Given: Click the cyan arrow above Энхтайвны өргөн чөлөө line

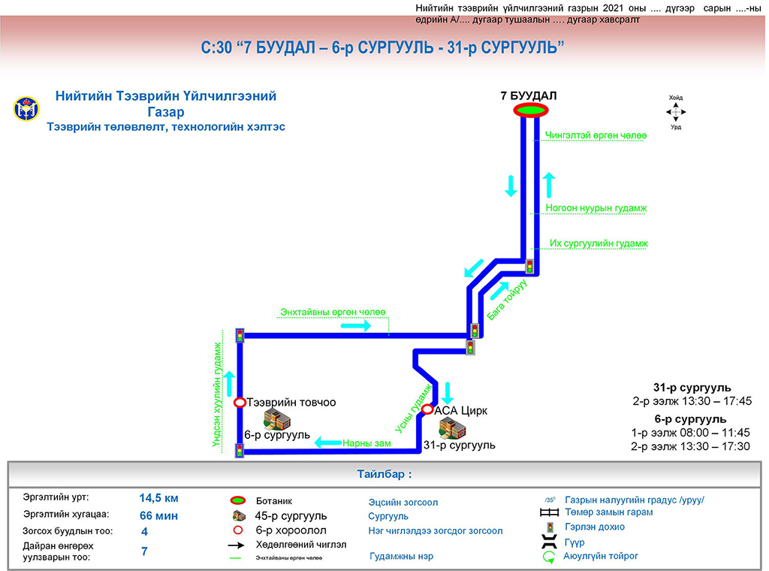Looking at the screenshot, I should (356, 325).
